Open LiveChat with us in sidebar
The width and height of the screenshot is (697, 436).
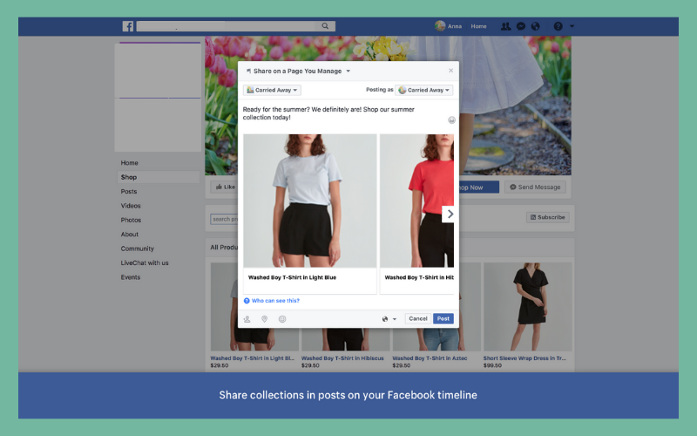(145, 263)
